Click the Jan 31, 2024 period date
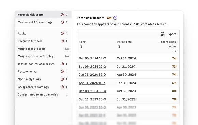Screen dimensions: 198x125 [x=126, y=83]
